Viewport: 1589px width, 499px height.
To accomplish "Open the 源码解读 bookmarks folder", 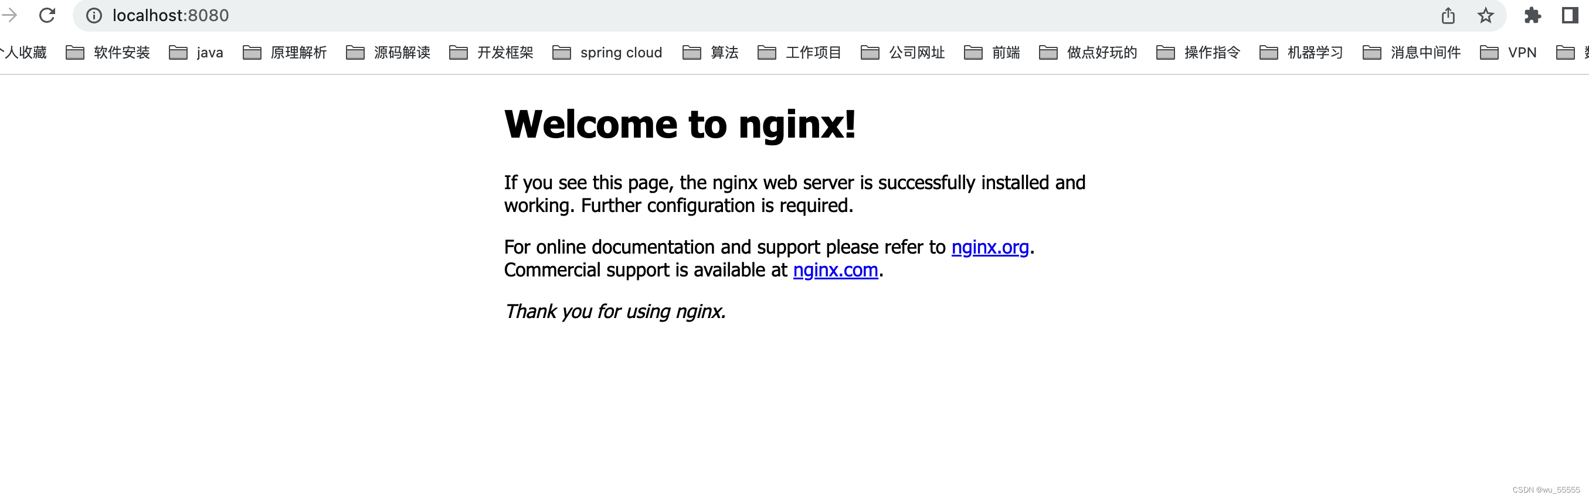I will (x=388, y=53).
